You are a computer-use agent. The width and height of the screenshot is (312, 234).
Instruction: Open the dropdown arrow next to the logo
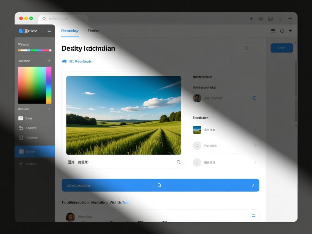(42, 31)
